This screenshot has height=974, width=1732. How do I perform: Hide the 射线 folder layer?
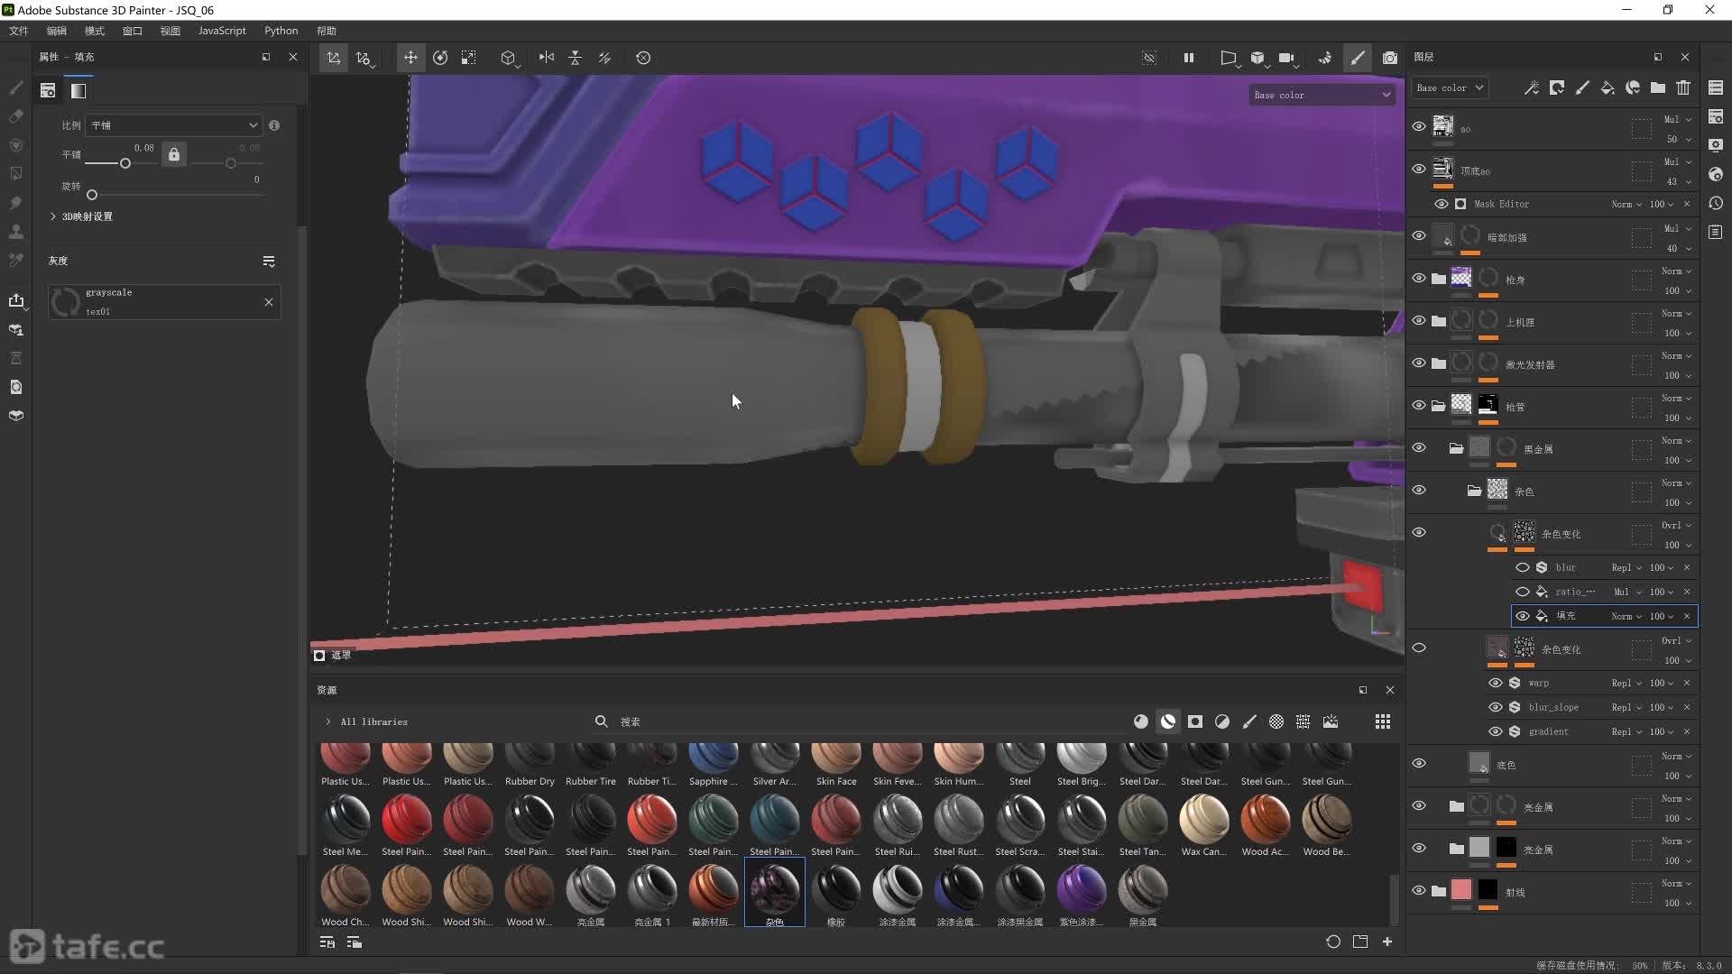(x=1419, y=890)
